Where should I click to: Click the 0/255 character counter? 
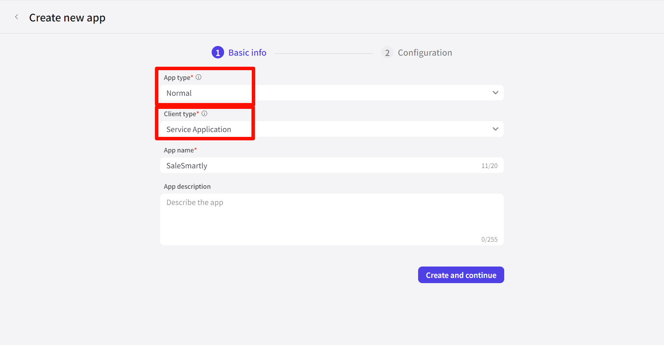click(489, 239)
